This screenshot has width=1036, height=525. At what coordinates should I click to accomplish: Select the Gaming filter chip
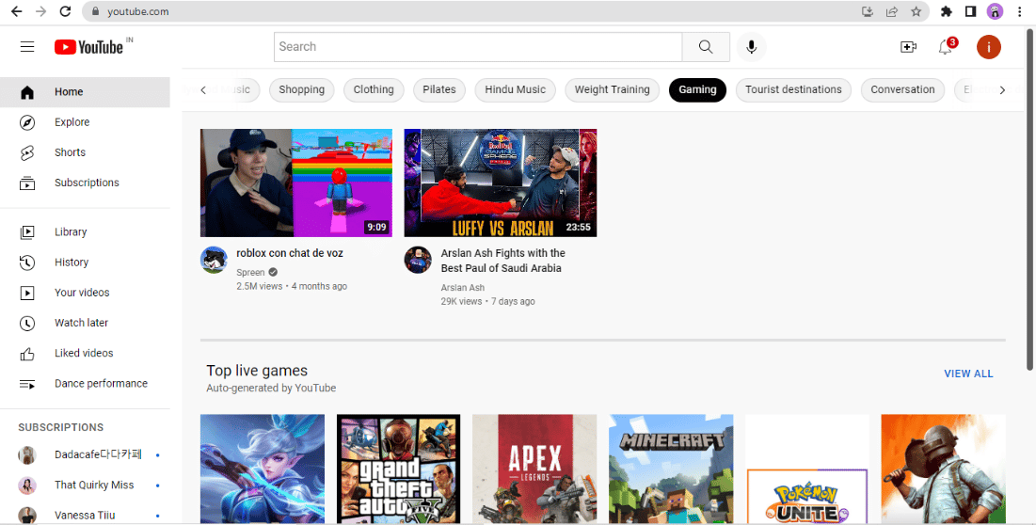point(697,89)
